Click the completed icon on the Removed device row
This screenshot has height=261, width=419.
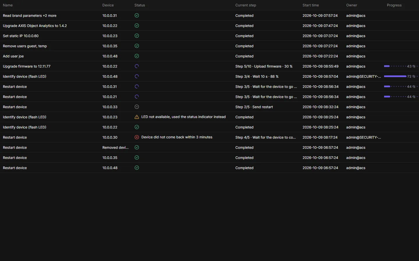click(x=137, y=147)
